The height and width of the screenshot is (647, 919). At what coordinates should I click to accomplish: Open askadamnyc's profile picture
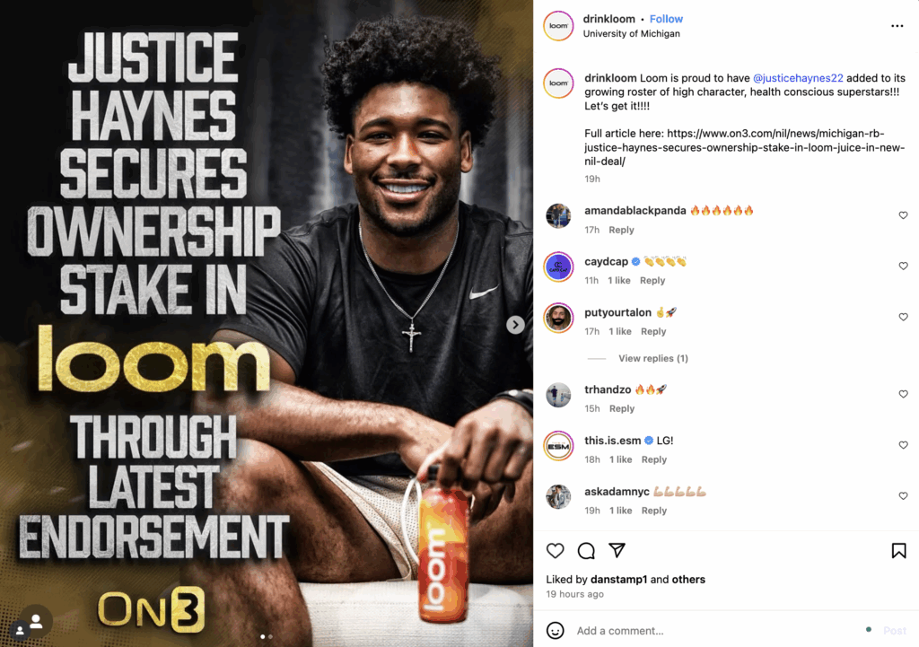pos(558,497)
